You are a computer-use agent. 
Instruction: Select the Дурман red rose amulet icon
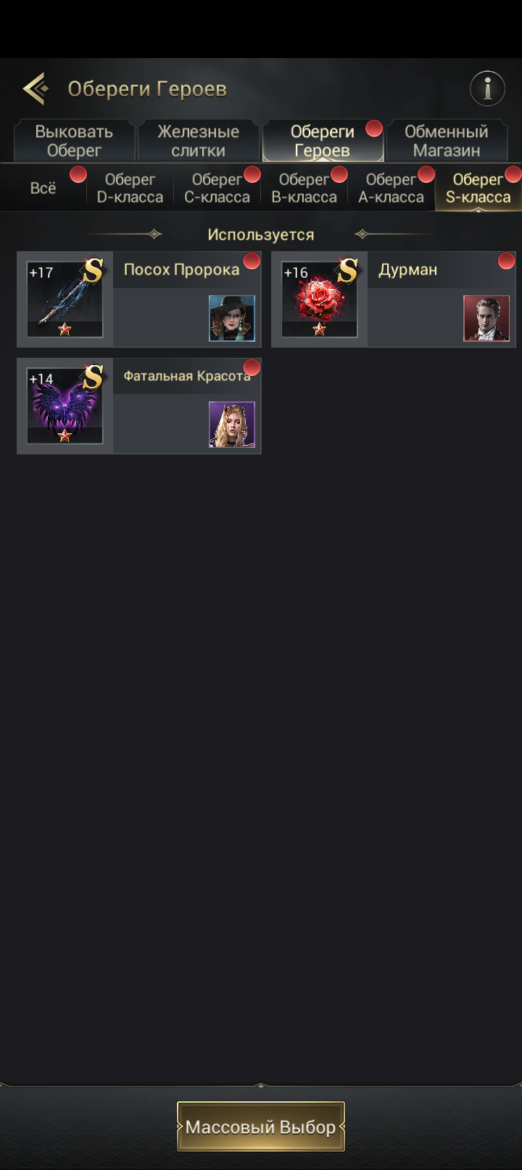(x=320, y=299)
